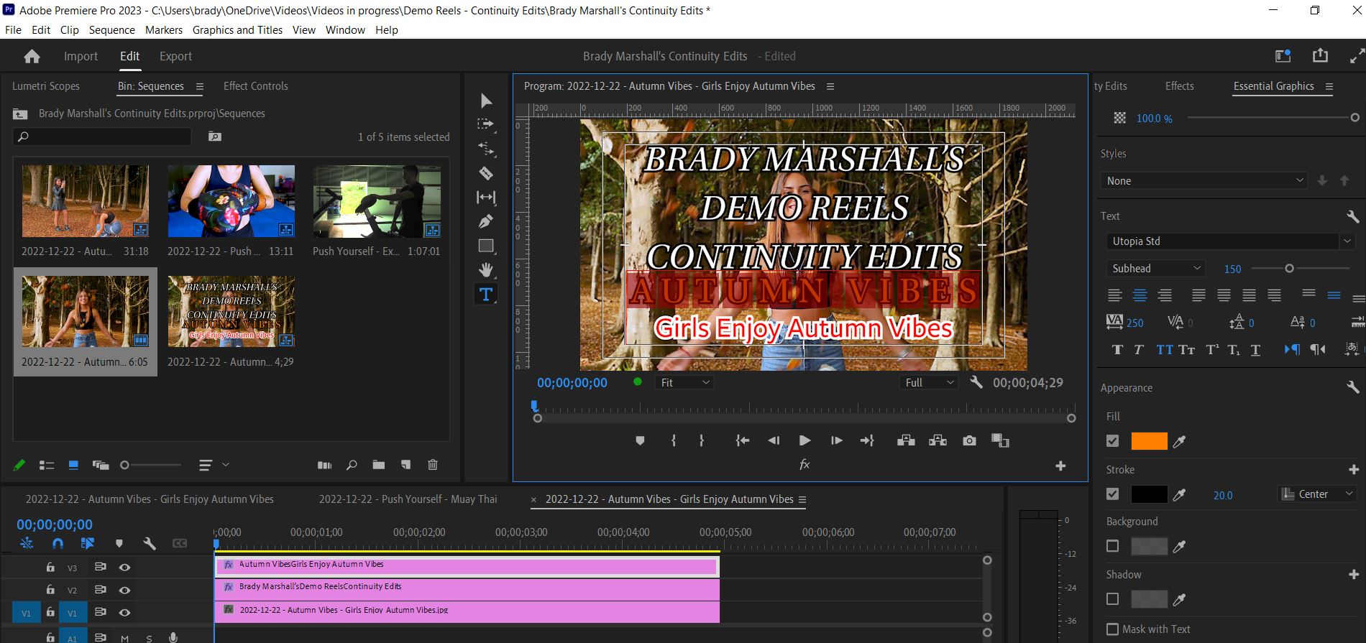The image size is (1366, 643).
Task: Open the sort icons dropdown arrow
Action: [226, 465]
